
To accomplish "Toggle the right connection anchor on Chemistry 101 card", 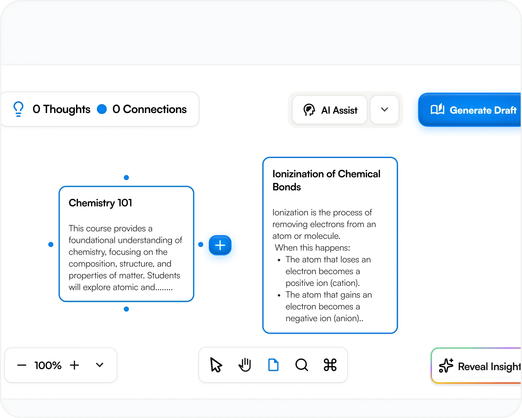I will (x=200, y=244).
